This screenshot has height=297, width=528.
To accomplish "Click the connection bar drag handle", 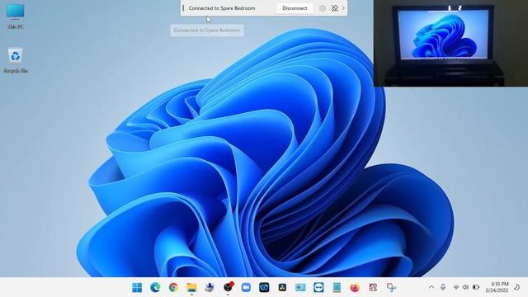I will tap(183, 8).
